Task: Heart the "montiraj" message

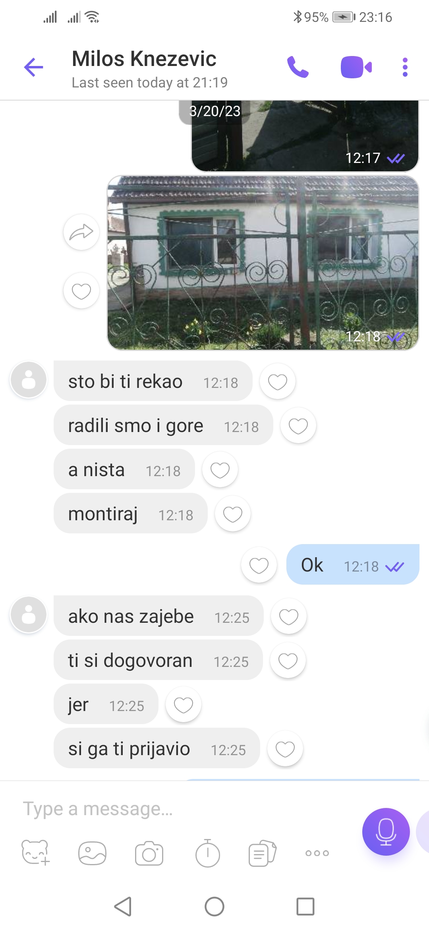Action: tap(232, 514)
